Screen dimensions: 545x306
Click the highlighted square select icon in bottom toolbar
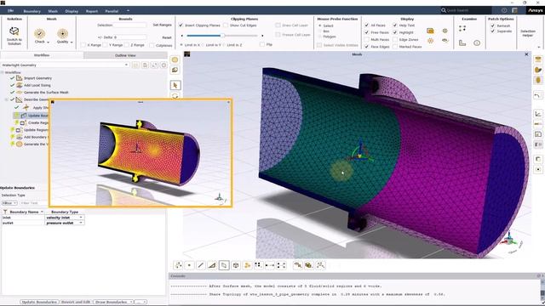coord(224,265)
